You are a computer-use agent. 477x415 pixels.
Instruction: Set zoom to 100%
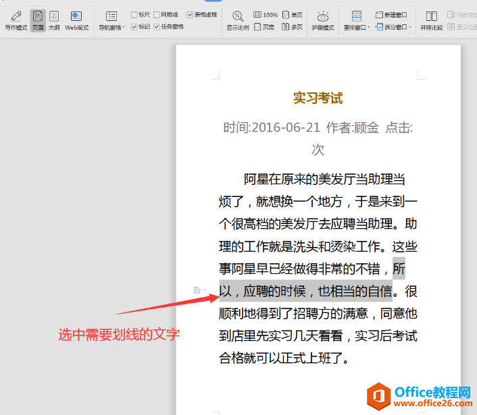point(266,15)
